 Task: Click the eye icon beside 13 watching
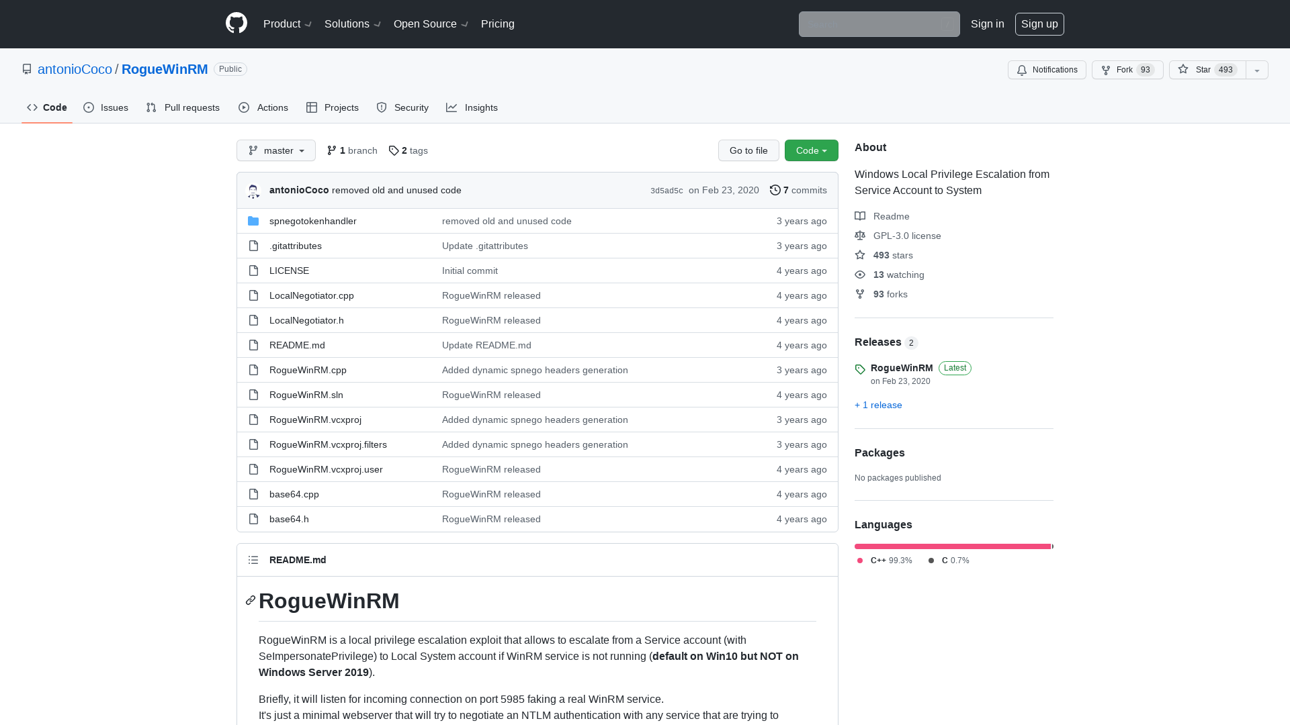click(x=860, y=275)
